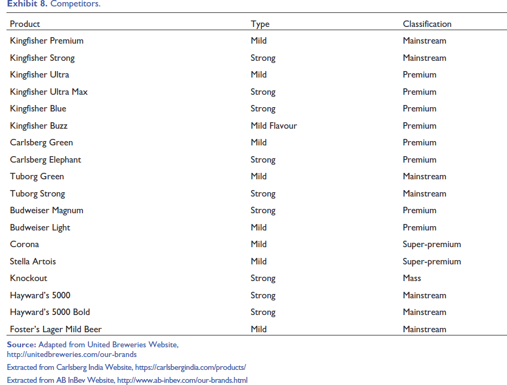Viewport: 507px width, 385px height.
Task: Select the Carlsberg Elephant product name
Action: pos(45,160)
